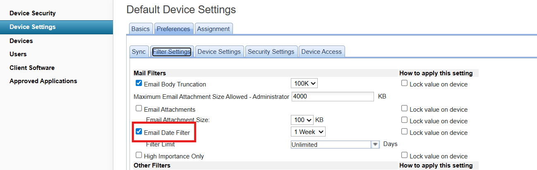Go to Client Software page
537x170 pixels.
coord(32,67)
